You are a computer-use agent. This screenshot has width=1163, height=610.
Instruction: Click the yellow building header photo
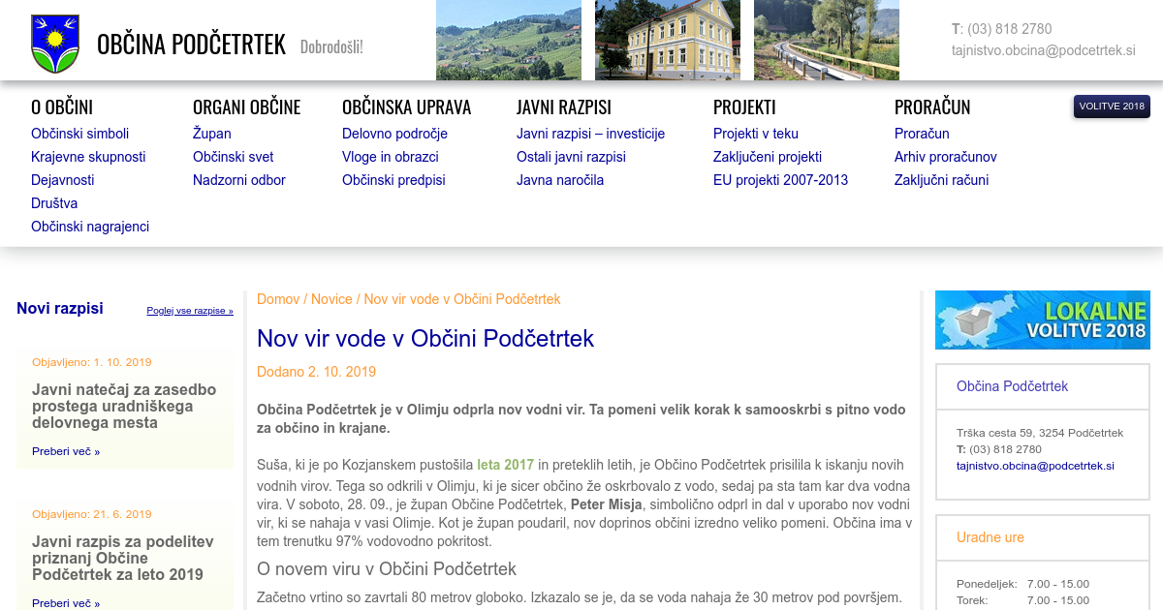tap(667, 40)
